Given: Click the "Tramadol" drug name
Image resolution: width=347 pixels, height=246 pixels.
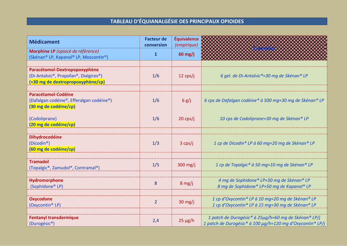Looking at the screenshot, I should tap(39, 162).
